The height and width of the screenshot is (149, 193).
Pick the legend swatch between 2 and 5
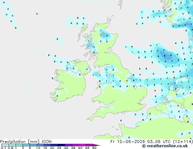(26, 145)
